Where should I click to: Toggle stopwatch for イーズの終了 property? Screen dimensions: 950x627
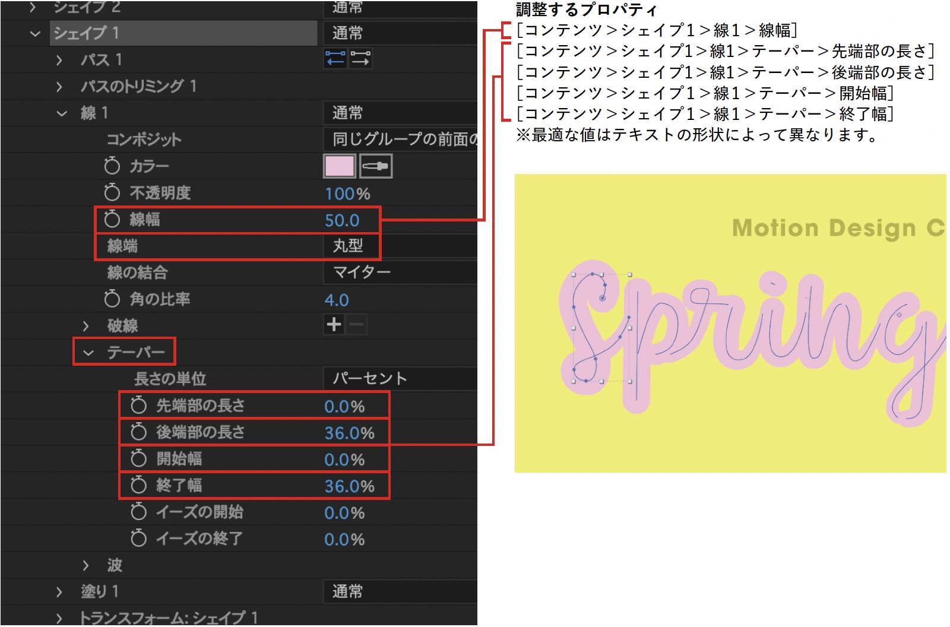138,539
